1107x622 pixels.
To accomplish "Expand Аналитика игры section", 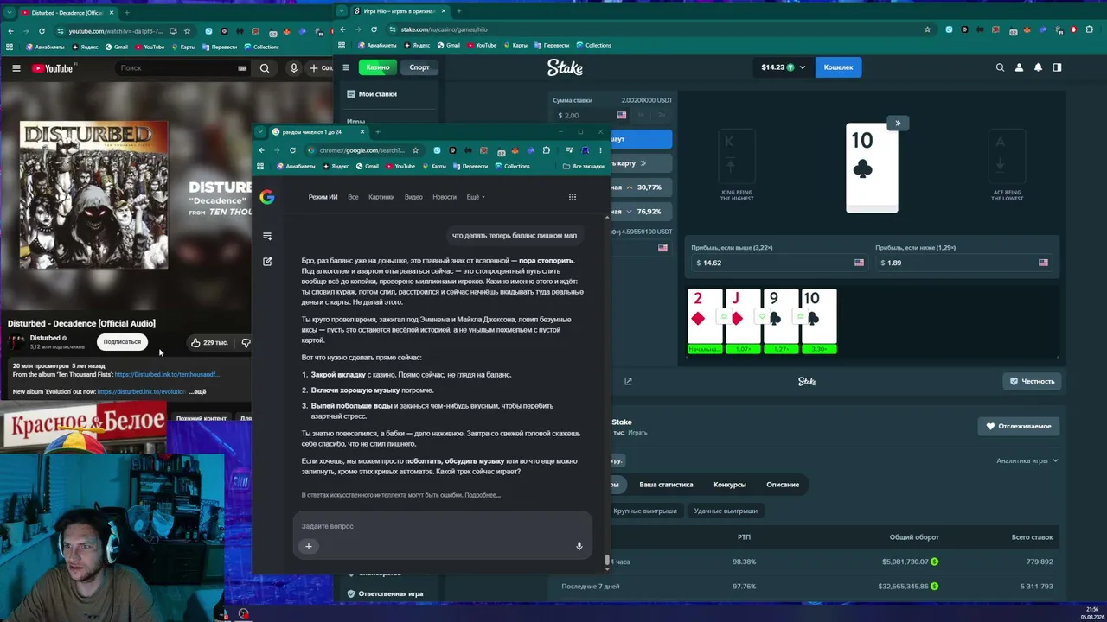I will point(1027,460).
